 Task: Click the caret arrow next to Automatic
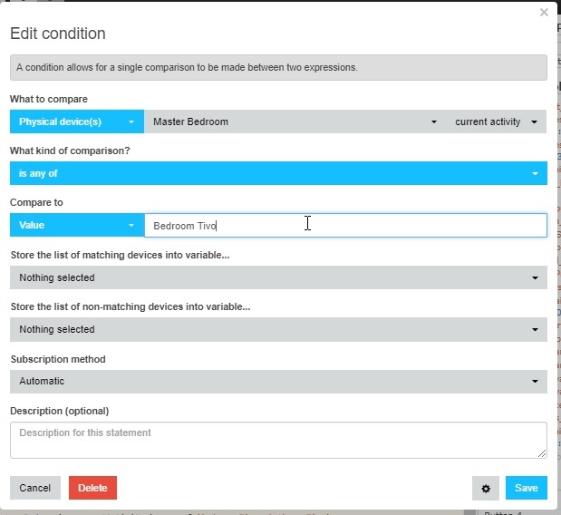pos(535,381)
